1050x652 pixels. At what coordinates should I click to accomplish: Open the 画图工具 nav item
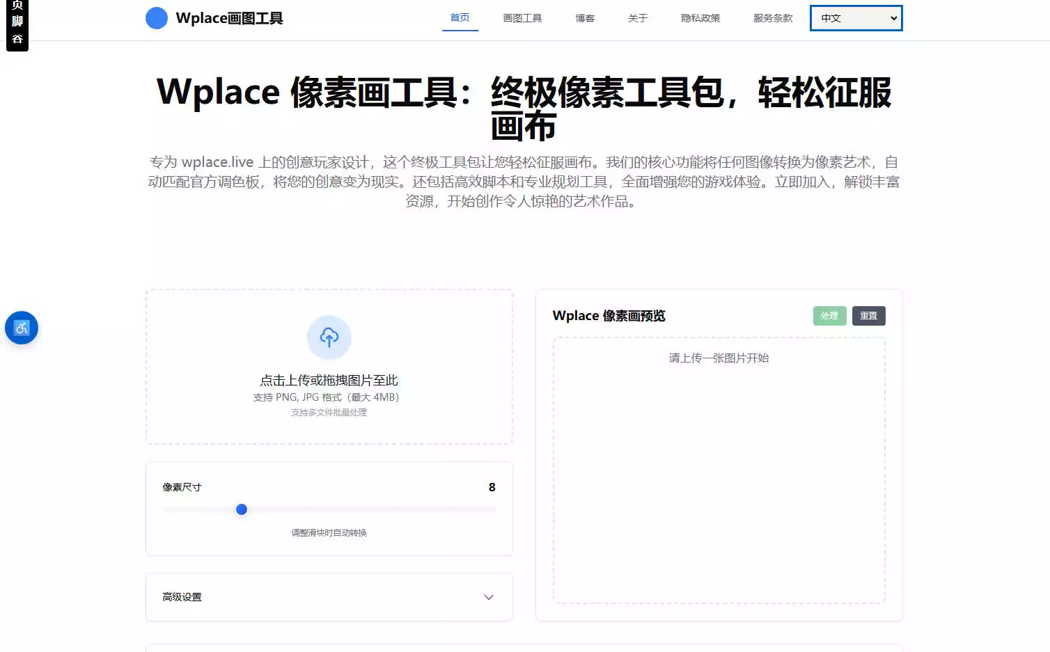[x=523, y=18]
